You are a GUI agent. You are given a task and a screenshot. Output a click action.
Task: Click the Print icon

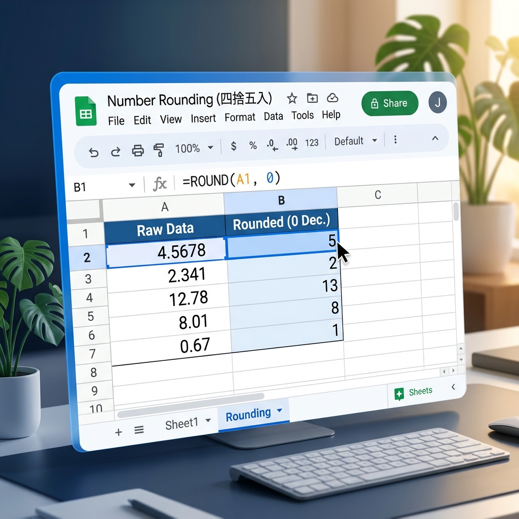pyautogui.click(x=138, y=151)
